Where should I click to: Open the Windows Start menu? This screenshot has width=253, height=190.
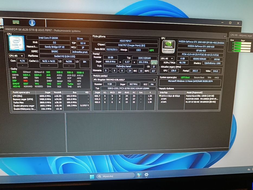[92, 176]
